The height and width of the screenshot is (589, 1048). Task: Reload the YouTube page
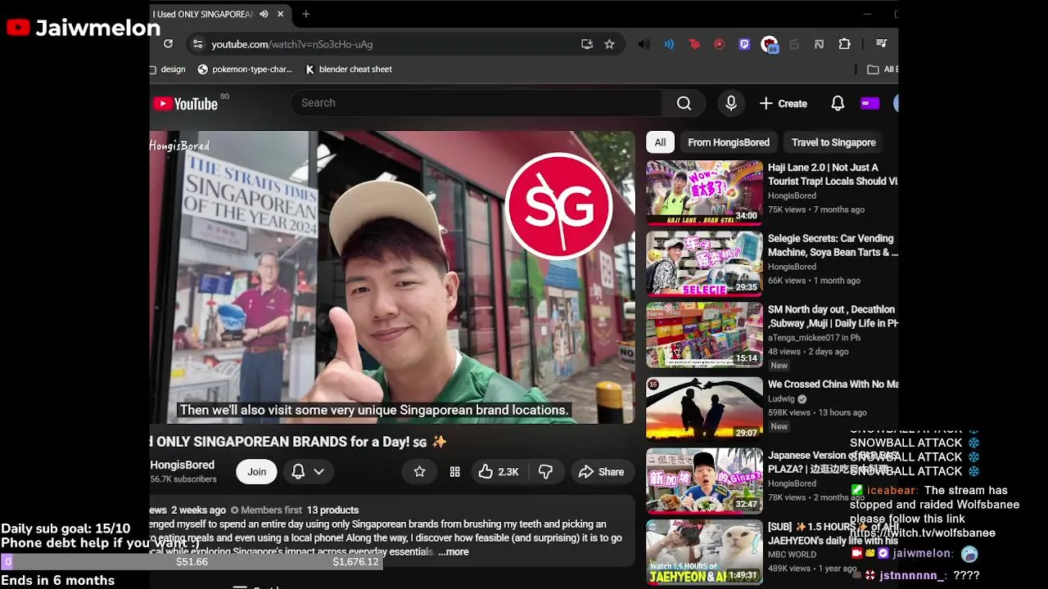[168, 44]
